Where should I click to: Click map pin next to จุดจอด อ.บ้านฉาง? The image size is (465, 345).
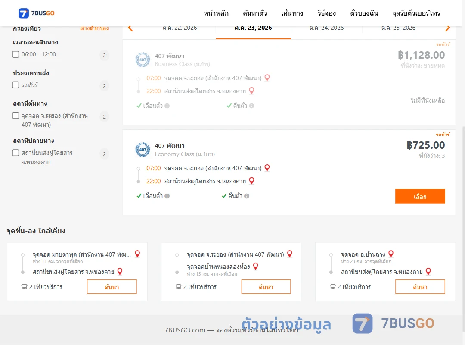pos(391,254)
